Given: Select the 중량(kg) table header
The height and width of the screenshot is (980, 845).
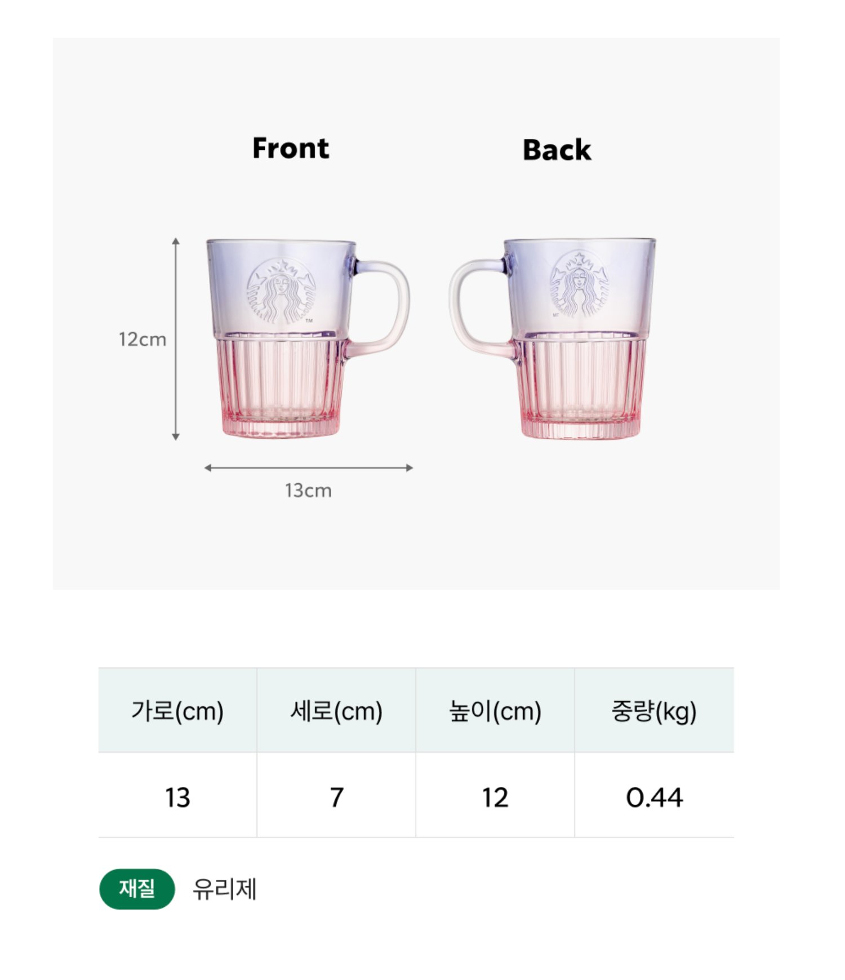Looking at the screenshot, I should coord(655,710).
